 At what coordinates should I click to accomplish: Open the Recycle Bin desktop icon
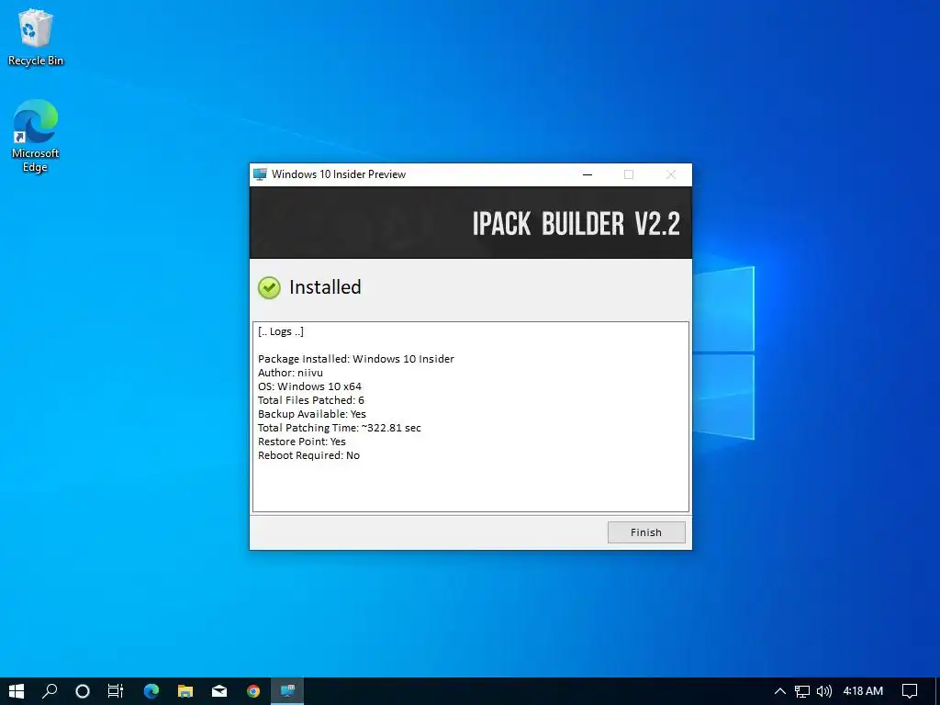point(36,38)
